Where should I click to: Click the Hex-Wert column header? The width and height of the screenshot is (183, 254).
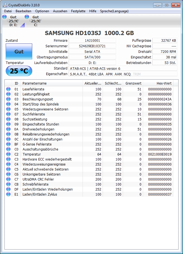158,83
